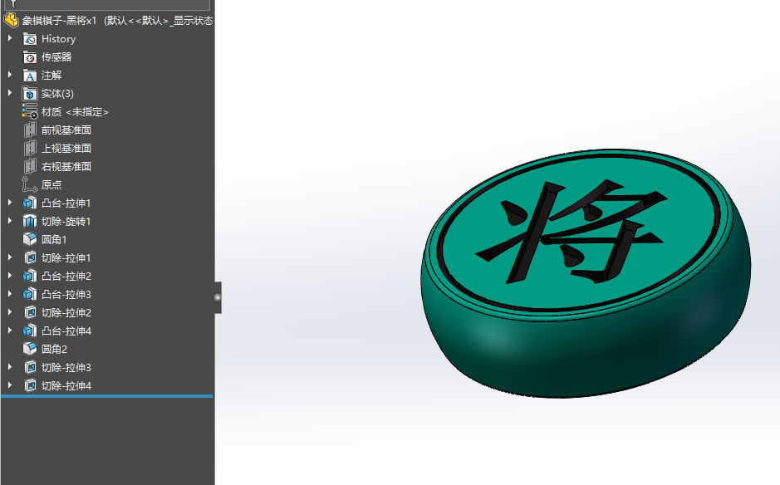Expand the 凸台-拉伸3 feature
Screen dimensions: 780x485
tap(9, 293)
